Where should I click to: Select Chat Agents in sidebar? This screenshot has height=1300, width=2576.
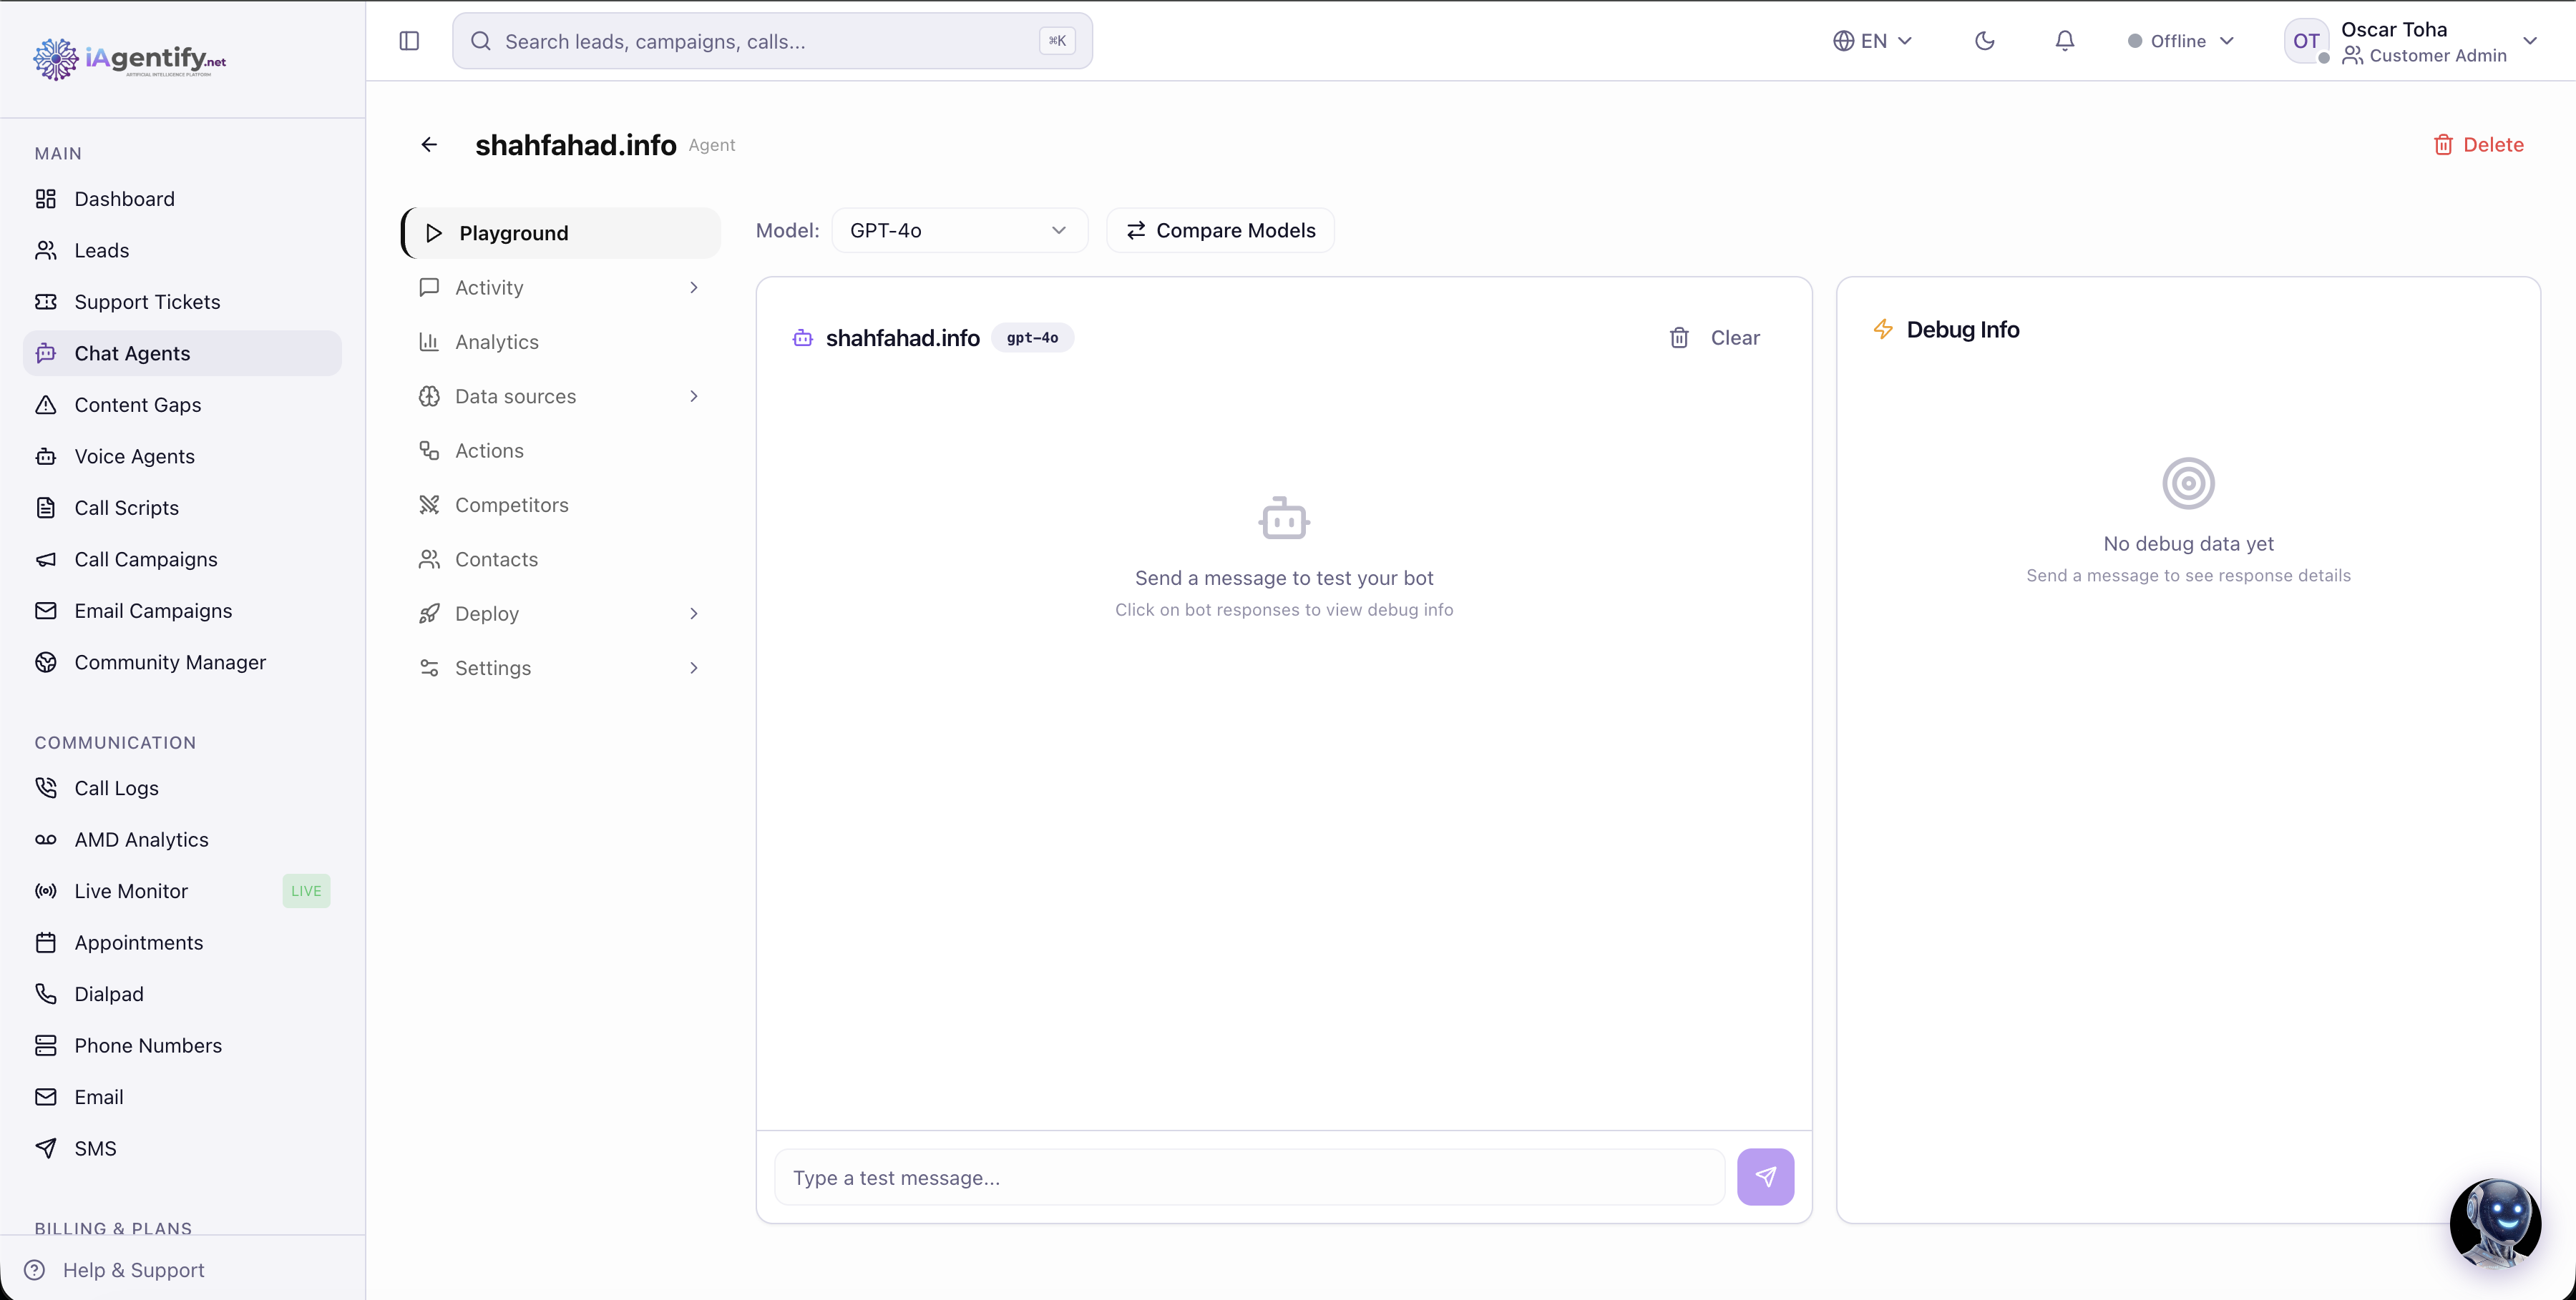click(x=182, y=353)
